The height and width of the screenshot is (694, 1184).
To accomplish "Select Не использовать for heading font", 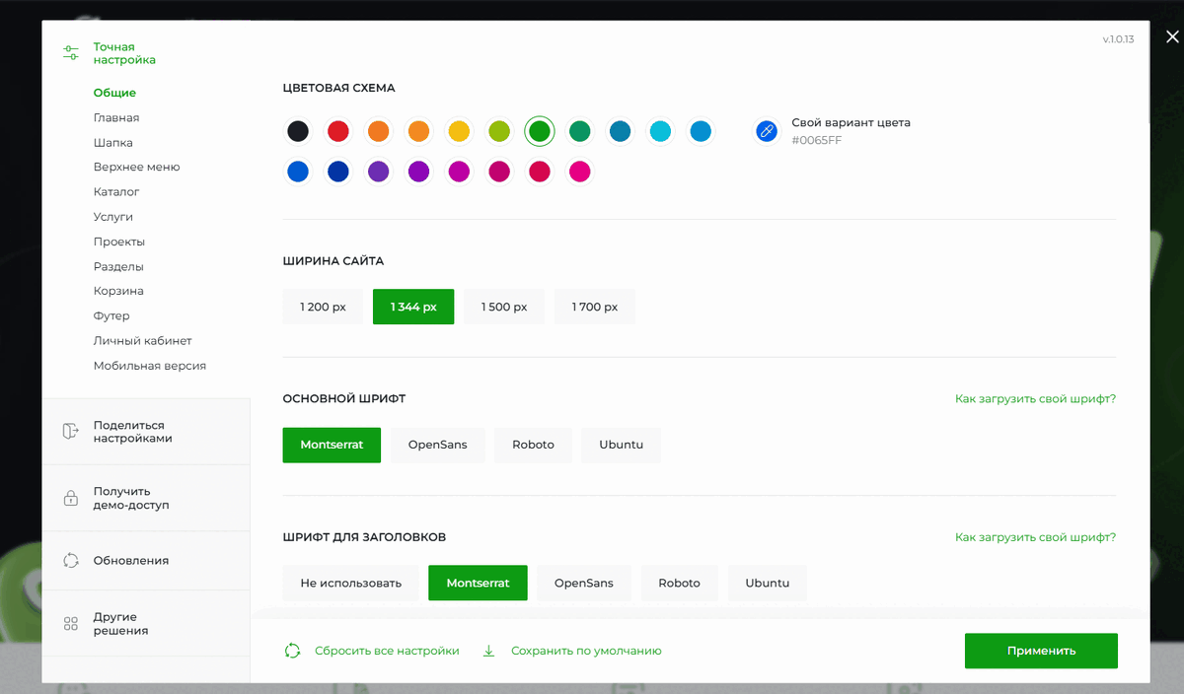I will point(351,583).
